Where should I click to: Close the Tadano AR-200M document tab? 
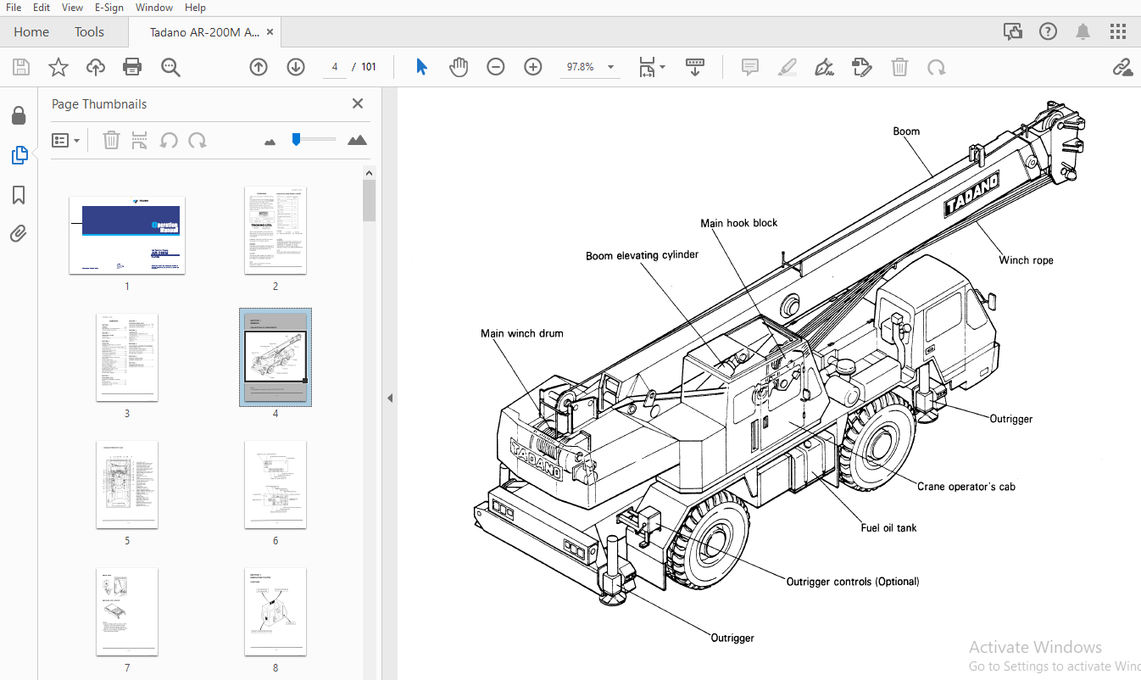(x=270, y=32)
